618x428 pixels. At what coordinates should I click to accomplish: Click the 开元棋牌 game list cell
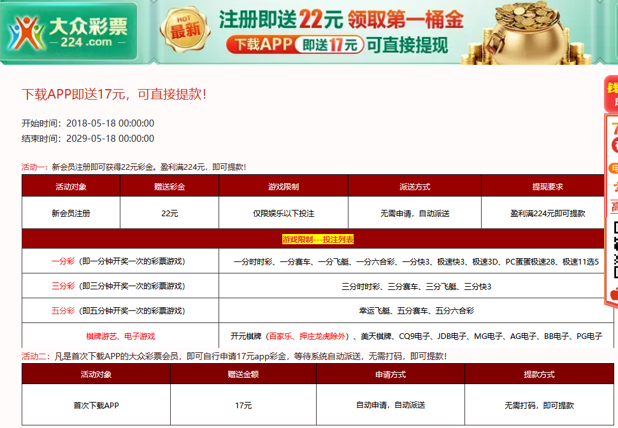coord(416,336)
